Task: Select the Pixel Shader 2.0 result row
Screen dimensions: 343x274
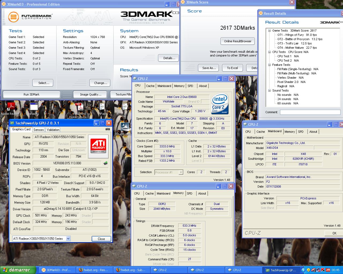Action: click(x=291, y=82)
